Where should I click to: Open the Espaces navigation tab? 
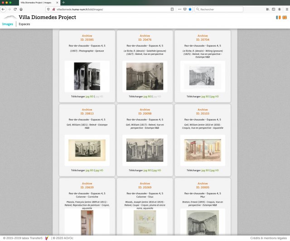[24, 24]
